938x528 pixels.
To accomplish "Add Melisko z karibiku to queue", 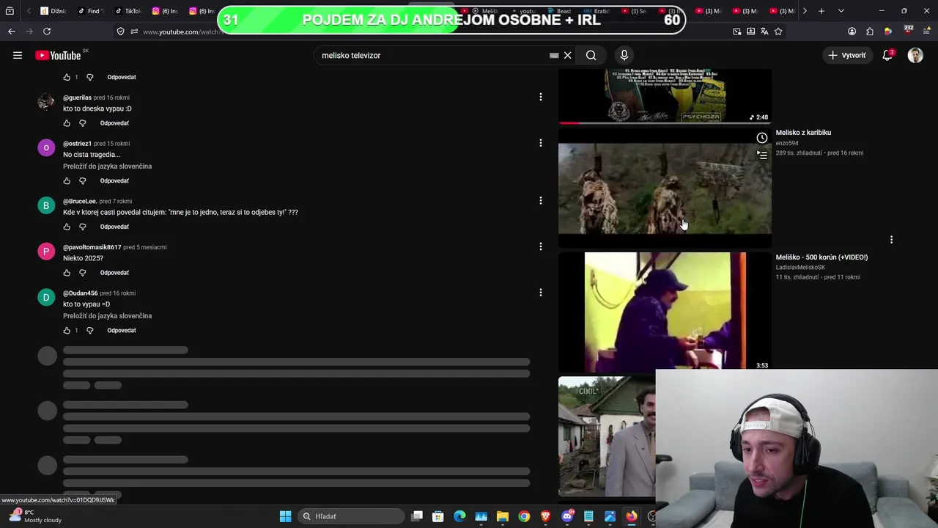I will pyautogui.click(x=762, y=155).
